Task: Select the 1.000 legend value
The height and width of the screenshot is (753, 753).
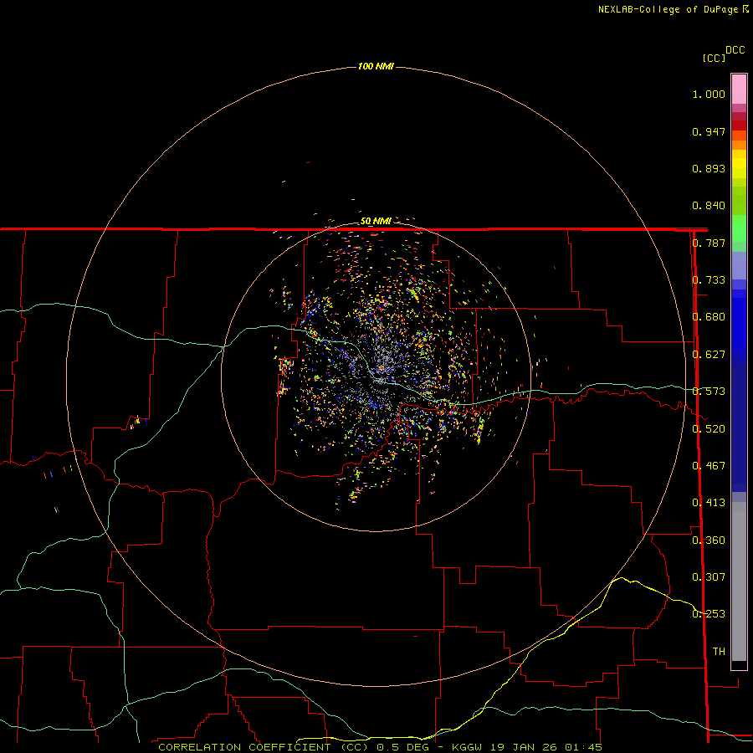Action: [709, 94]
